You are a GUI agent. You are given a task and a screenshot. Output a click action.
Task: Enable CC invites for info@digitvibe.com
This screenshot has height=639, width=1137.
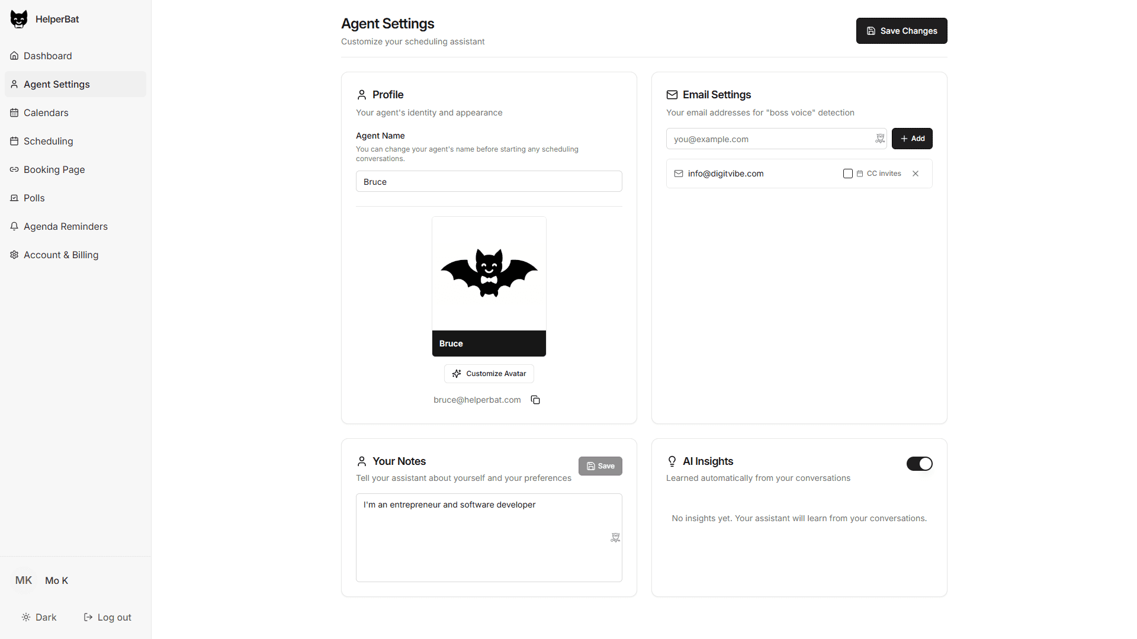click(x=848, y=174)
